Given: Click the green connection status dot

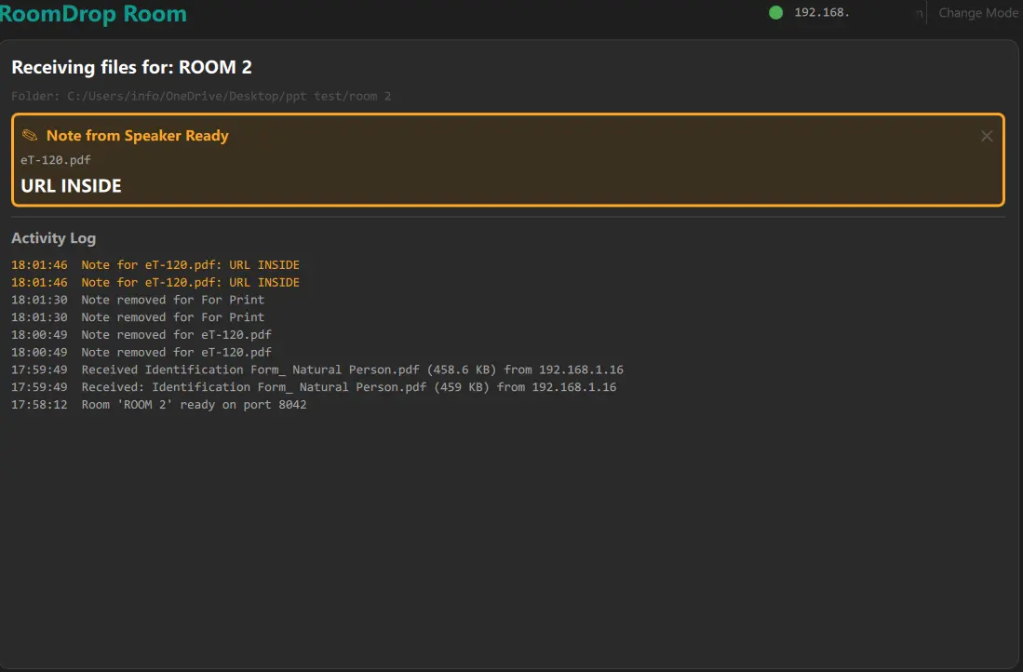Looking at the screenshot, I should [x=775, y=12].
